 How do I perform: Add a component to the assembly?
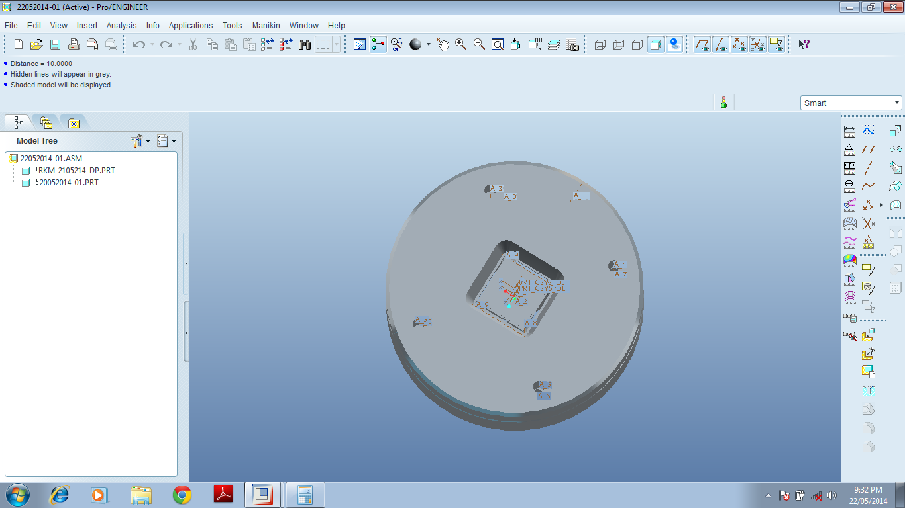click(x=869, y=335)
